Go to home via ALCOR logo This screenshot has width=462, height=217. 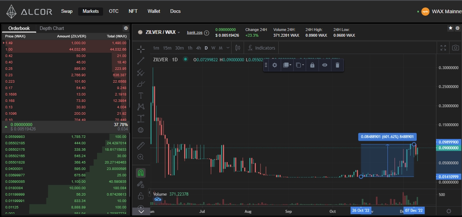coord(29,12)
